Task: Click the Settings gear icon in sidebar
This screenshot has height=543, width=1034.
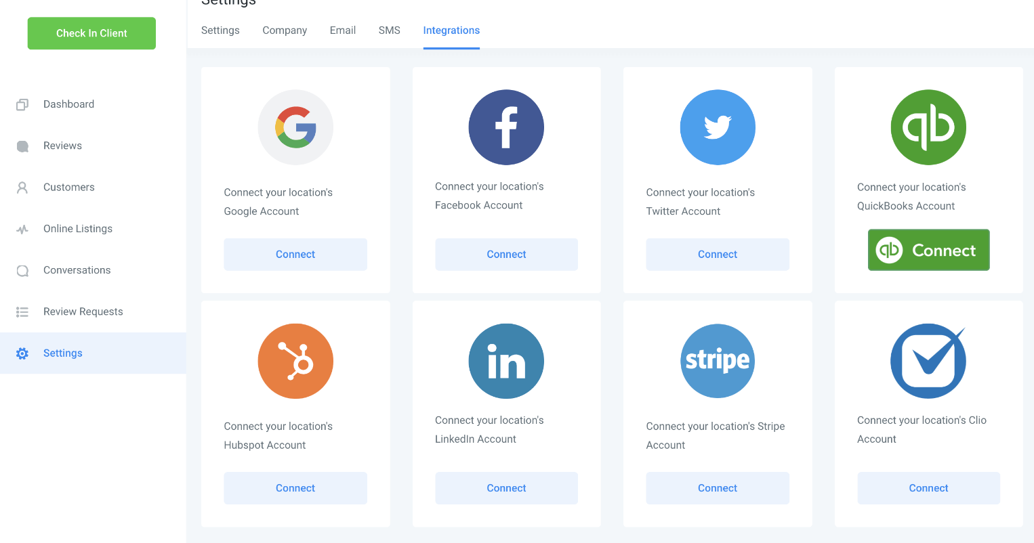Action: [x=22, y=353]
